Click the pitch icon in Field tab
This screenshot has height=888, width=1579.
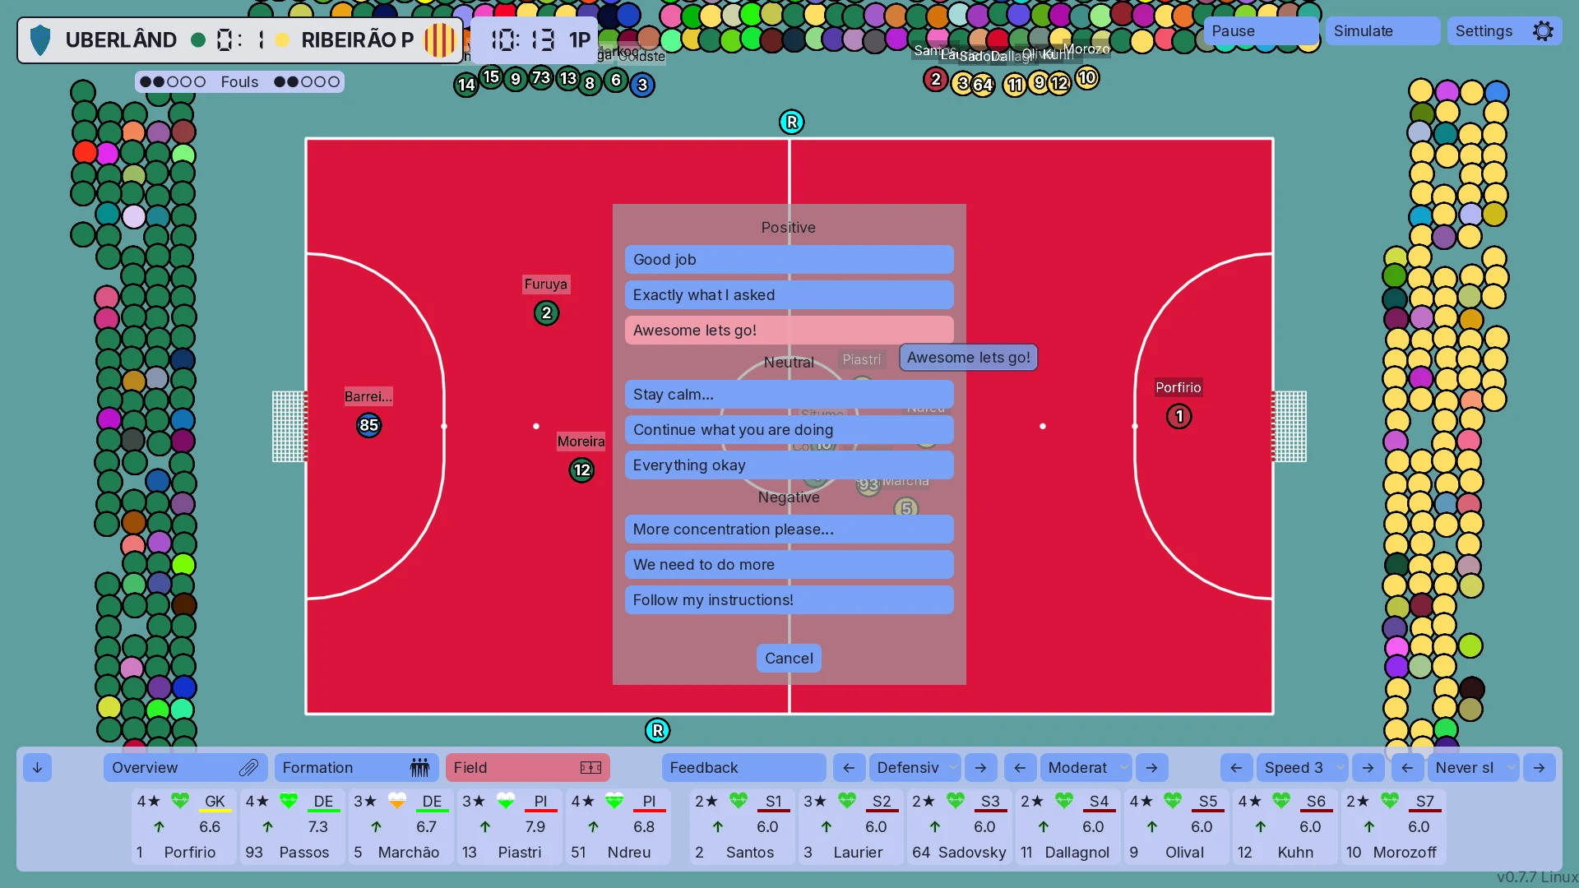590,768
